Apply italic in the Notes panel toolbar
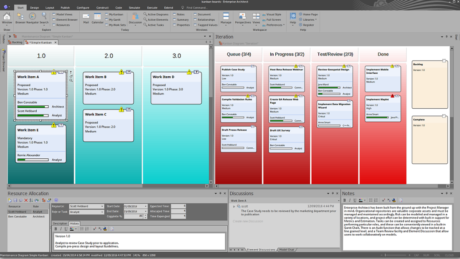 pos(350,200)
